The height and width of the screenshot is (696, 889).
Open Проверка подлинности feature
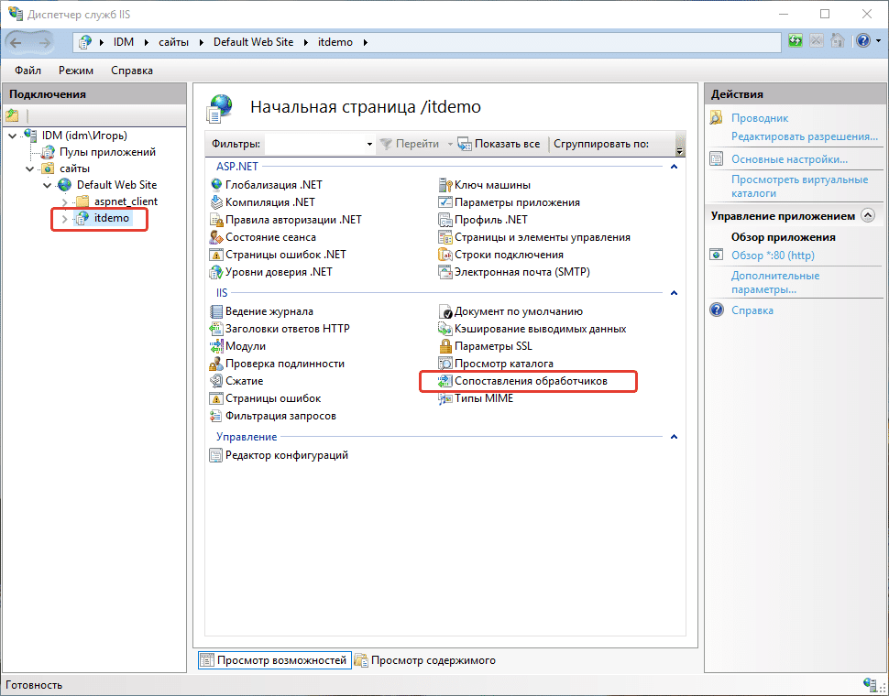tap(277, 364)
